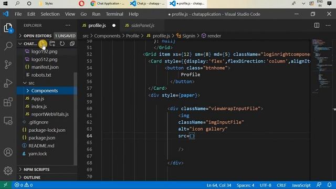
Task: Open the View menu
Action: tap(70, 14)
